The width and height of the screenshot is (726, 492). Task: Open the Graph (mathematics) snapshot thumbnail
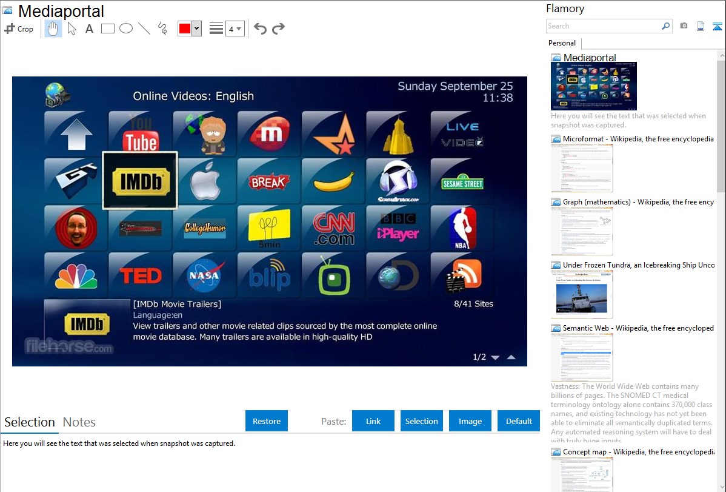click(582, 231)
